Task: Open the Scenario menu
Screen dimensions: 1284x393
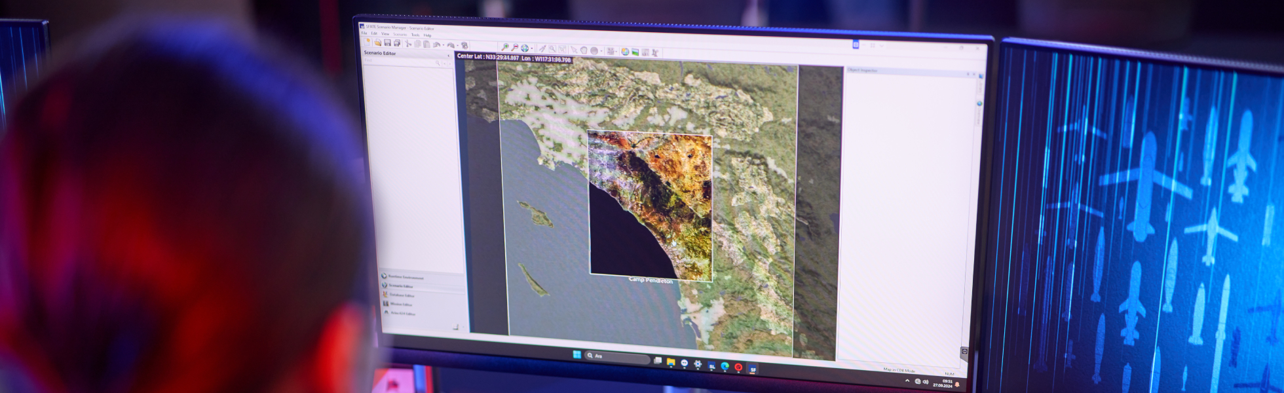Action: point(400,34)
